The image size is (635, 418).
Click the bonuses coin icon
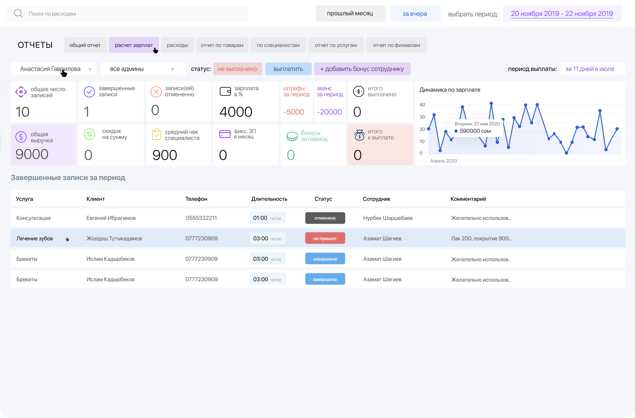(x=292, y=136)
